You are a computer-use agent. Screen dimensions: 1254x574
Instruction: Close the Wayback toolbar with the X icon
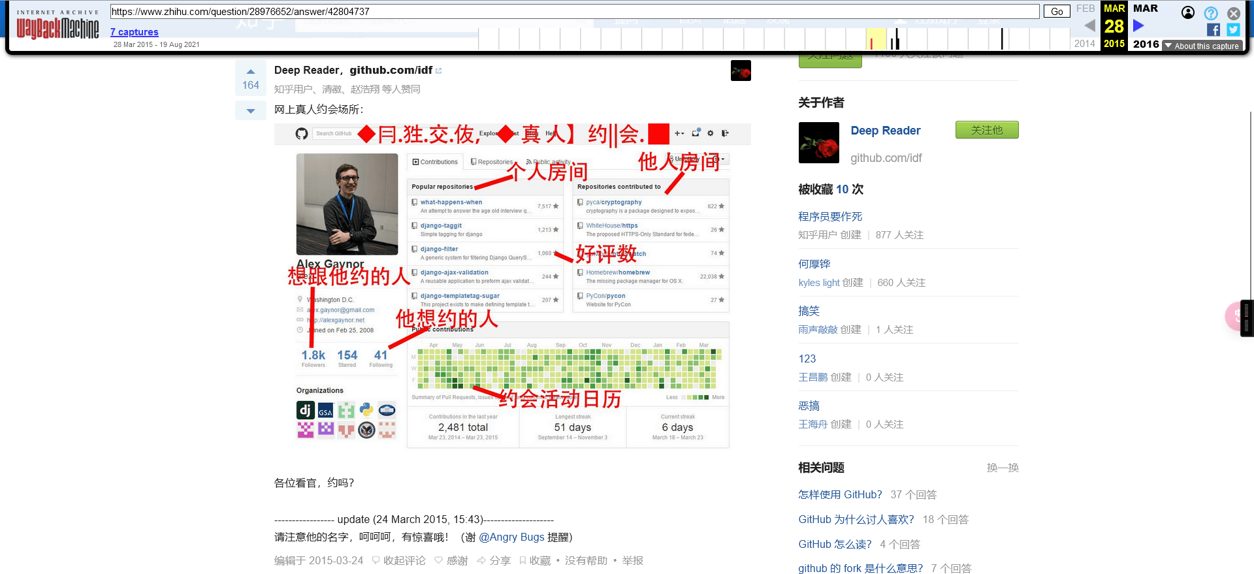pos(1234,13)
